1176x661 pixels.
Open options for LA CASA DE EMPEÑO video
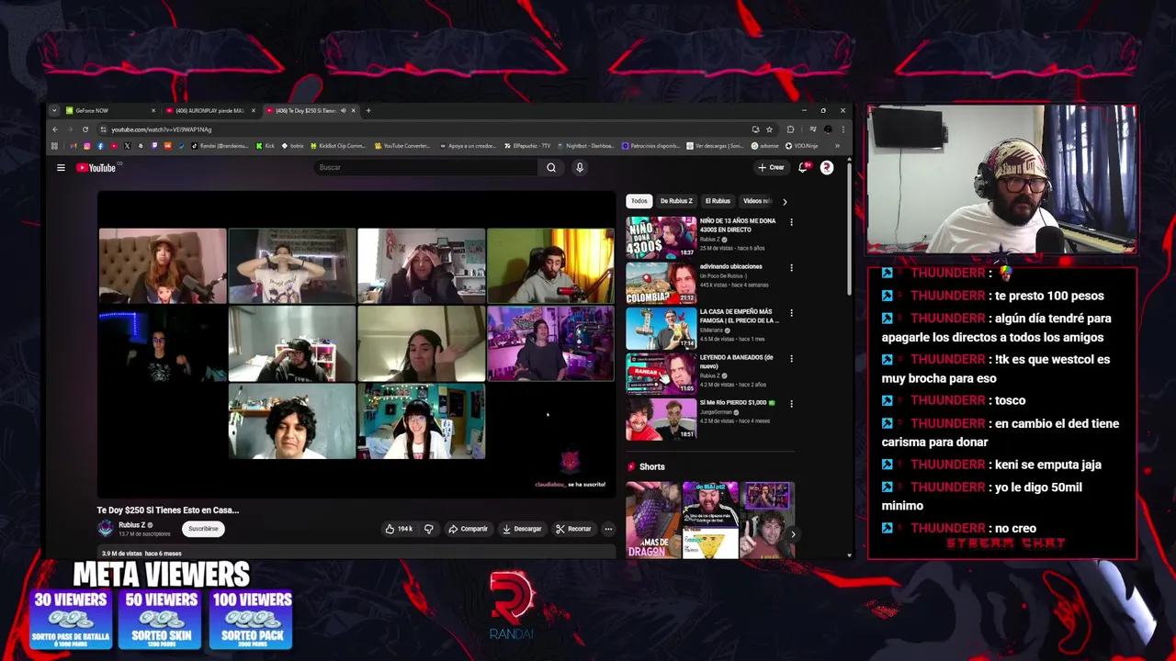pos(791,312)
